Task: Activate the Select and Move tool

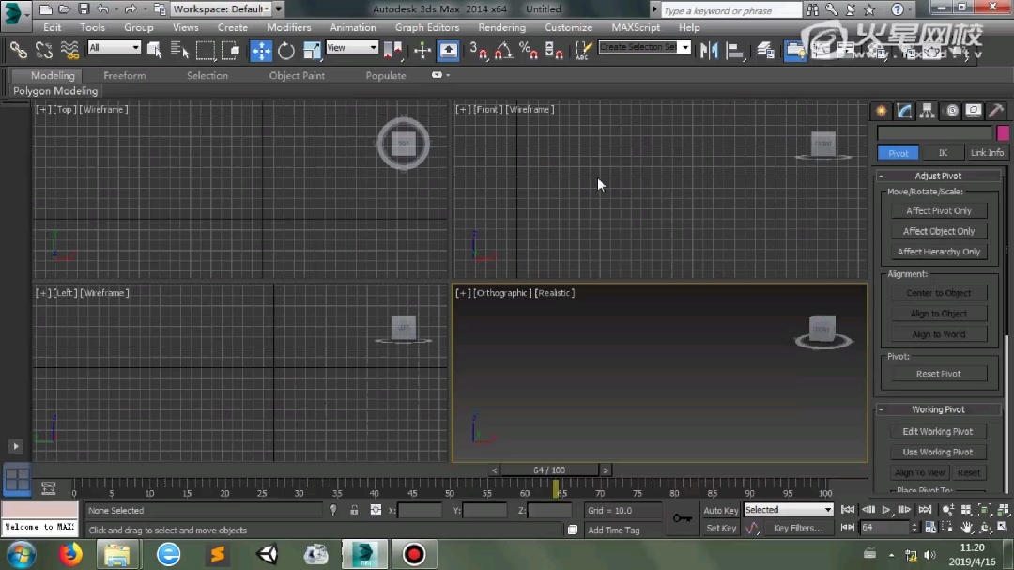Action: pyautogui.click(x=261, y=50)
